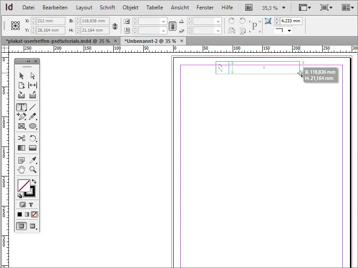Select the Add Anchor Point pen tool
The width and height of the screenshot is (358, 268).
coord(21,117)
